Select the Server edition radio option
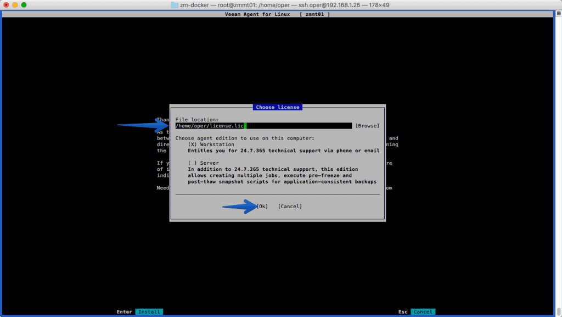562x317 pixels. 203,163
